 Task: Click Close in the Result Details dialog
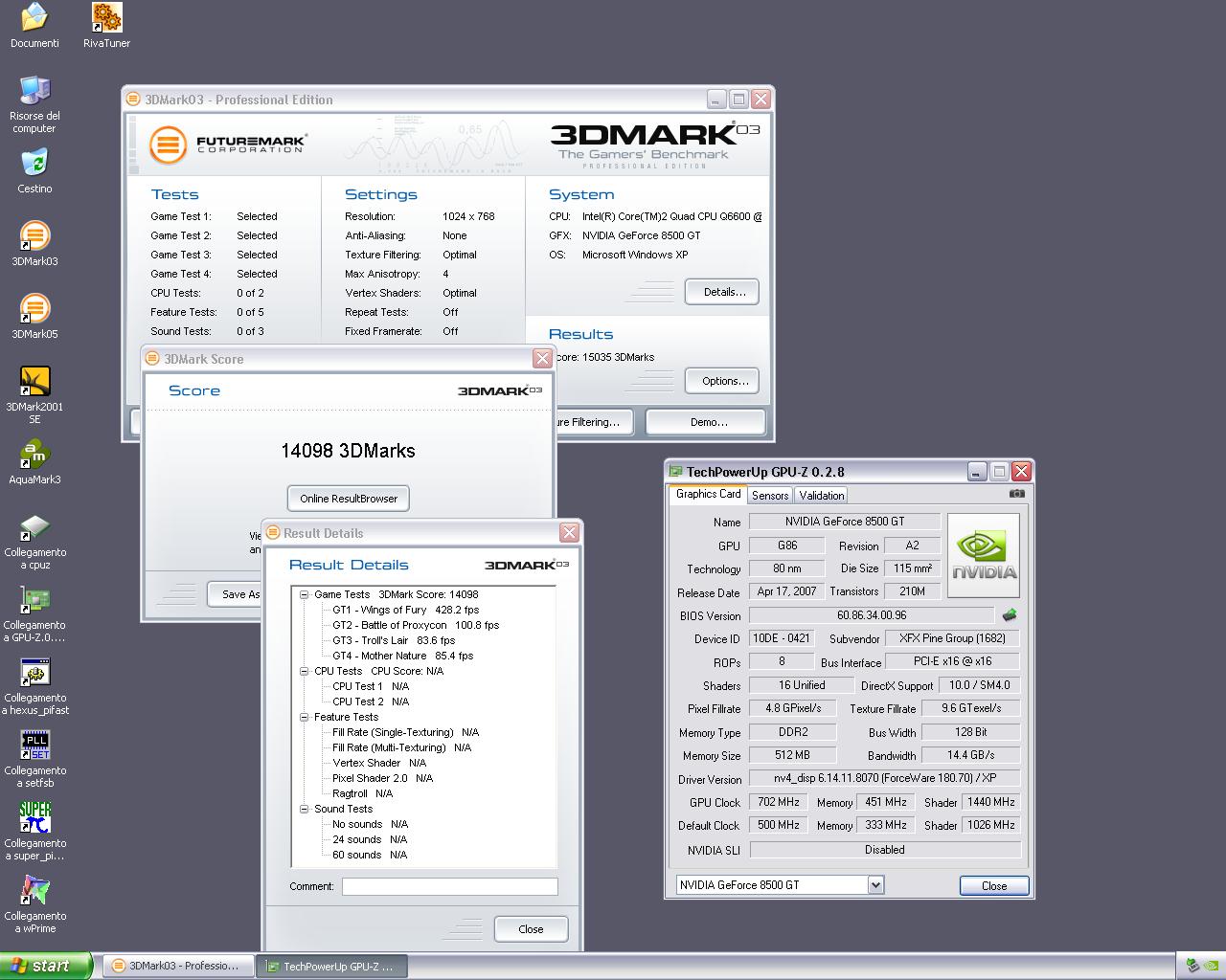click(531, 929)
